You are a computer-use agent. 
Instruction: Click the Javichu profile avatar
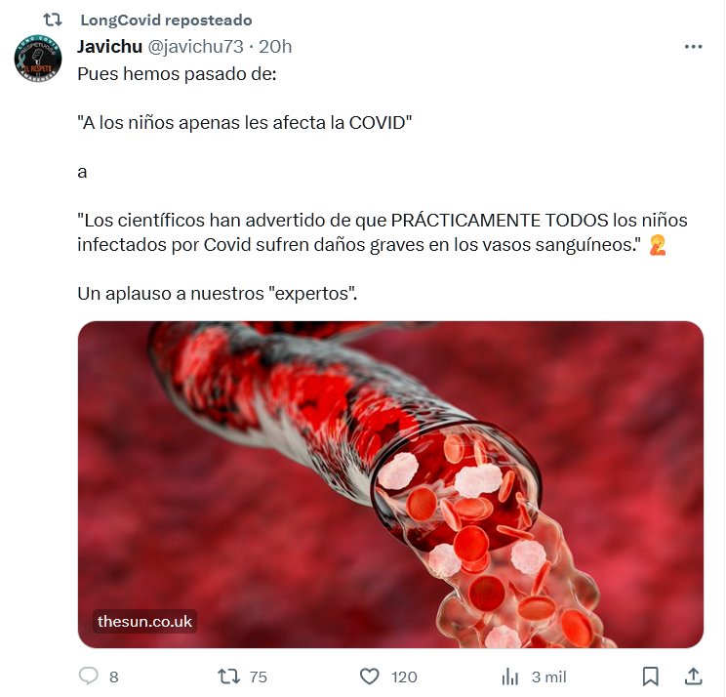(38, 59)
